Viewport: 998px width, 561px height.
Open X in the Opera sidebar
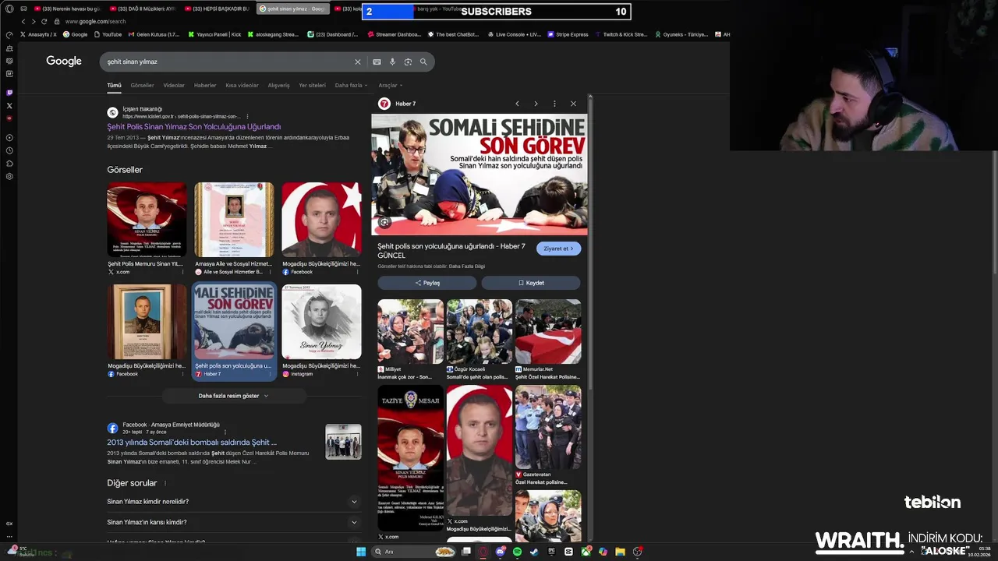tap(9, 105)
